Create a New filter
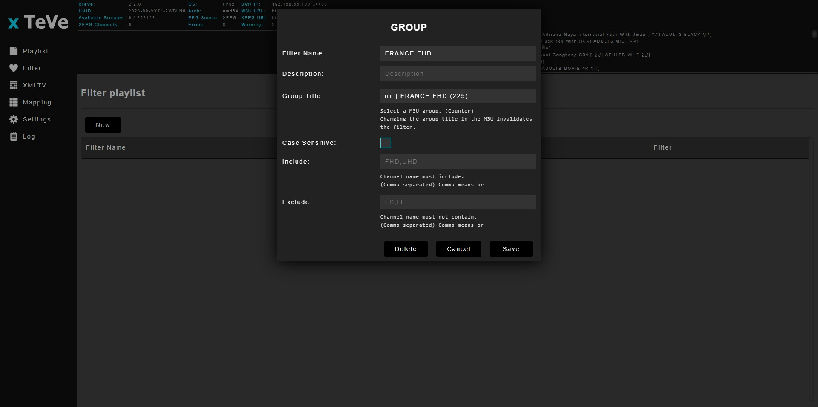818x407 pixels. (103, 124)
